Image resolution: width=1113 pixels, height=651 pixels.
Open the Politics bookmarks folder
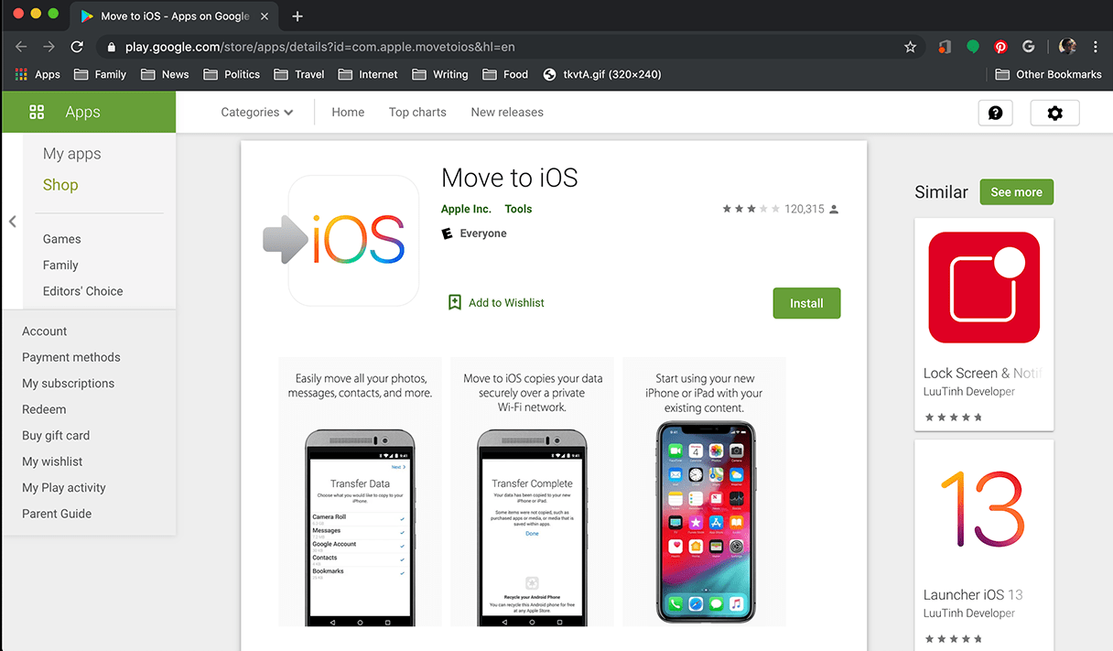pyautogui.click(x=232, y=74)
